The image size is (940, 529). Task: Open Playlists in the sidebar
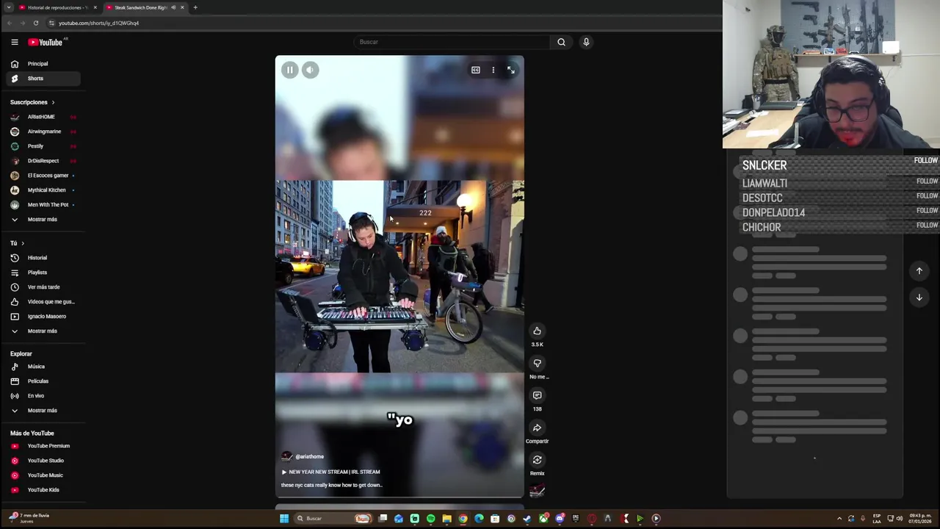click(x=42, y=273)
